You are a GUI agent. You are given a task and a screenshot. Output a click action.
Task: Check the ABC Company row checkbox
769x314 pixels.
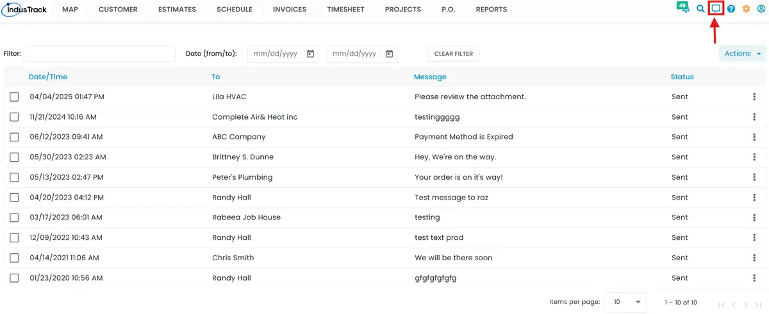[x=14, y=137]
